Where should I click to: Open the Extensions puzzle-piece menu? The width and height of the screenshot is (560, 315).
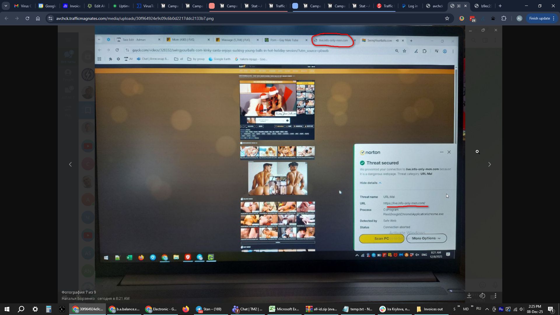(x=504, y=18)
